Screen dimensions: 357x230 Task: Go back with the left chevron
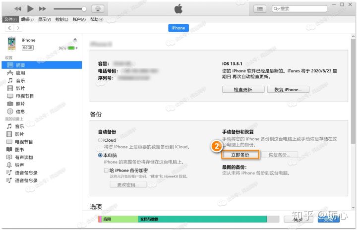click(x=9, y=28)
